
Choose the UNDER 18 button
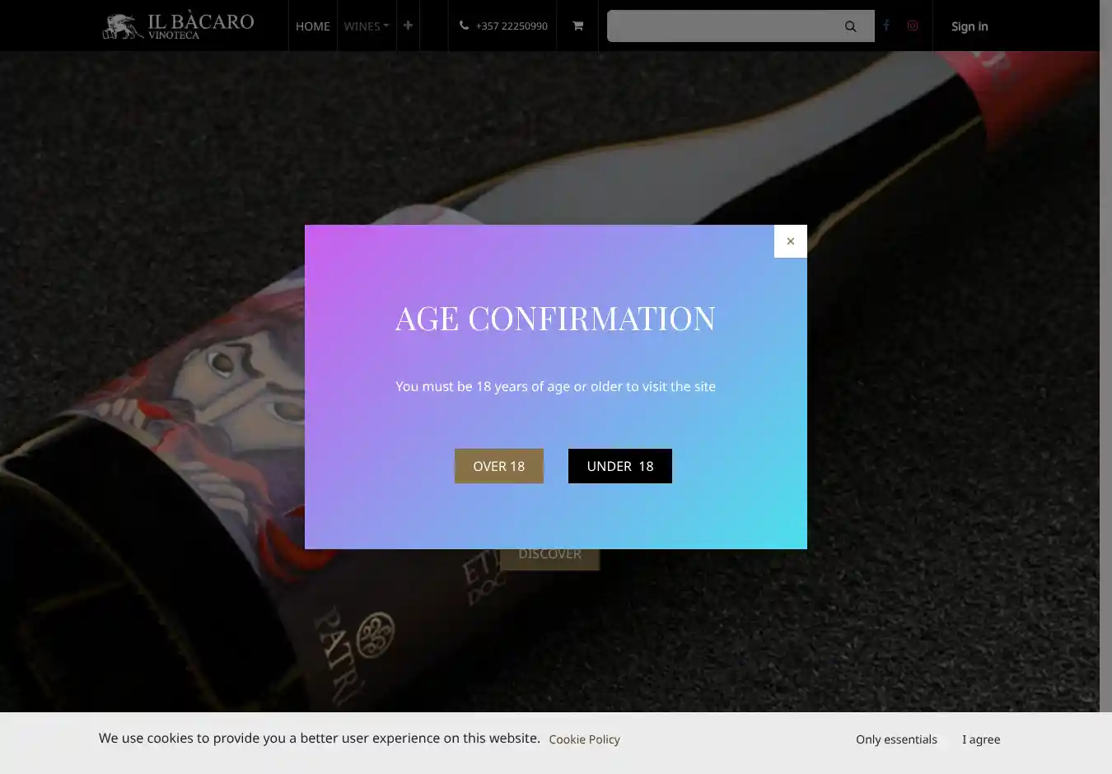(620, 466)
